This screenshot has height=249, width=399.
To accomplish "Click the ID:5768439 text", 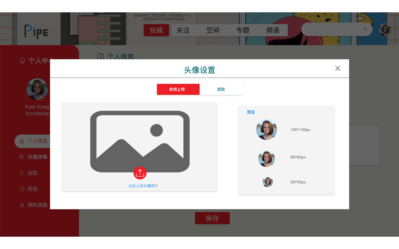I will pos(37,114).
